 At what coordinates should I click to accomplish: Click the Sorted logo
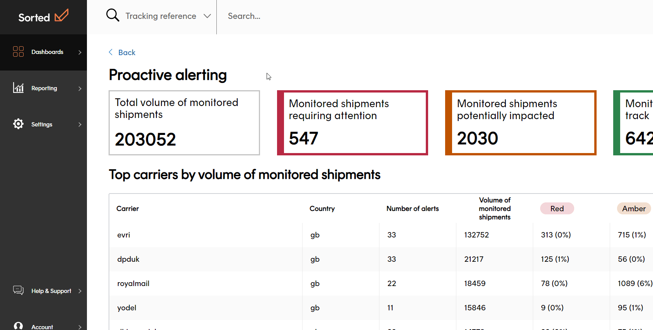43,17
